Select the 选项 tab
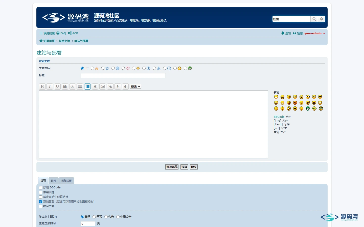This screenshot has height=227, width=364. click(43, 181)
